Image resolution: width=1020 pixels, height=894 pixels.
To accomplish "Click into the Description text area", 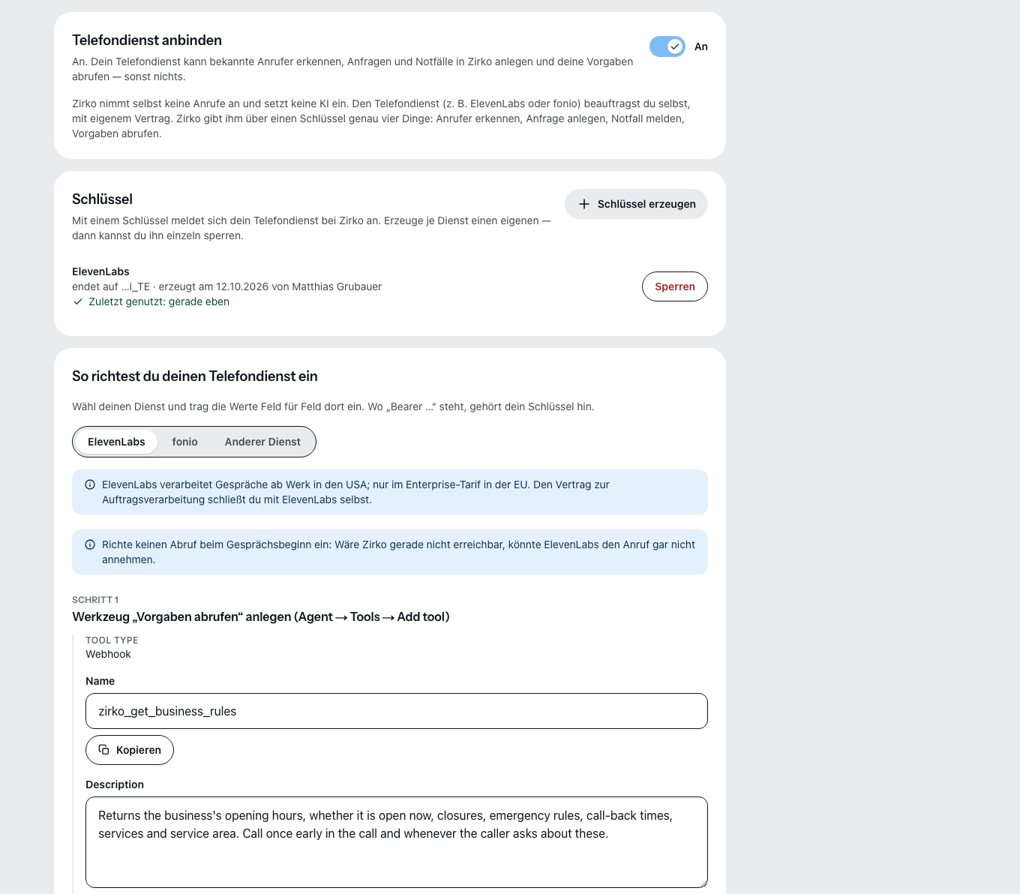I will pos(397,842).
